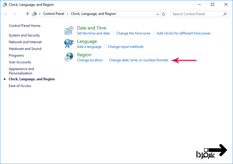Open System and Security category

click(x=24, y=35)
